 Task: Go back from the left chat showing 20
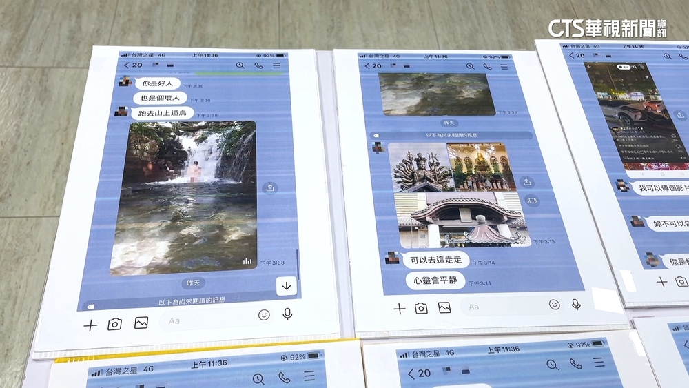pos(126,65)
